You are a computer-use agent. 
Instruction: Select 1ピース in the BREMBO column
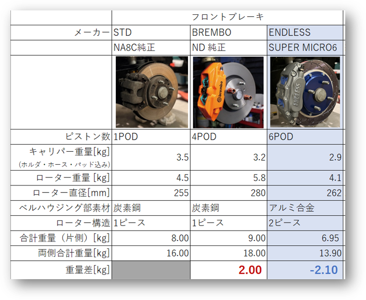[x=229, y=223]
